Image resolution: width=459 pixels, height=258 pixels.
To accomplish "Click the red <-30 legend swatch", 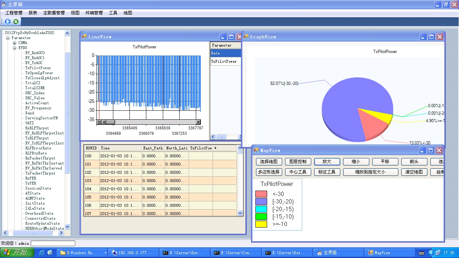I will coord(261,194).
